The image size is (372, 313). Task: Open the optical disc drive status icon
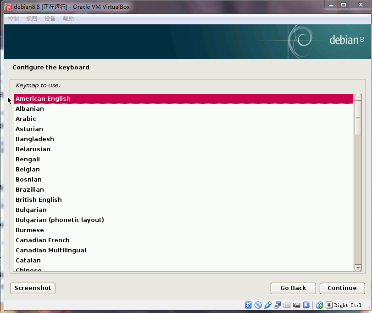tap(258, 305)
